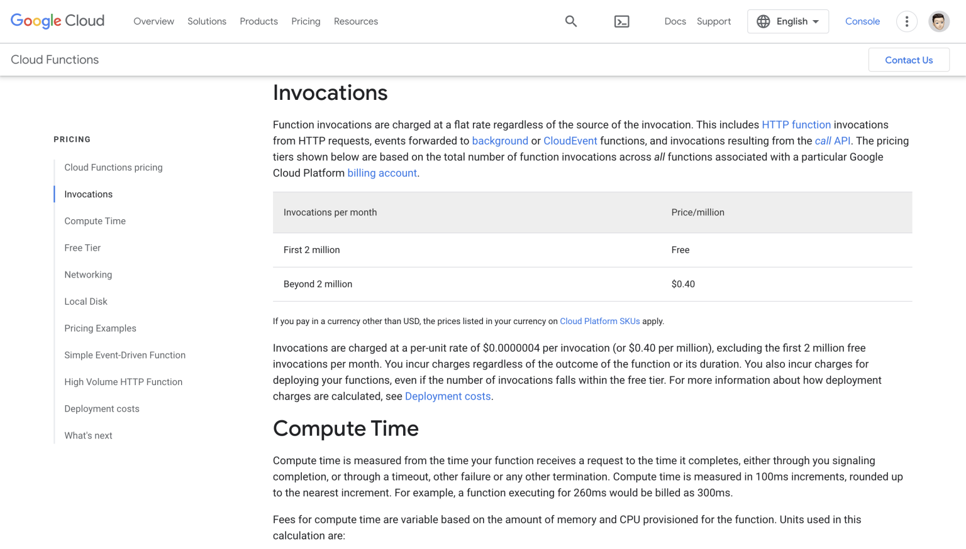
Task: Open the language selector chevron arrow
Action: coord(816,21)
